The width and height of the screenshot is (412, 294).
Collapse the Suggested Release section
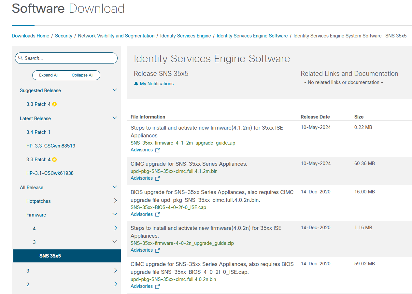tap(114, 90)
